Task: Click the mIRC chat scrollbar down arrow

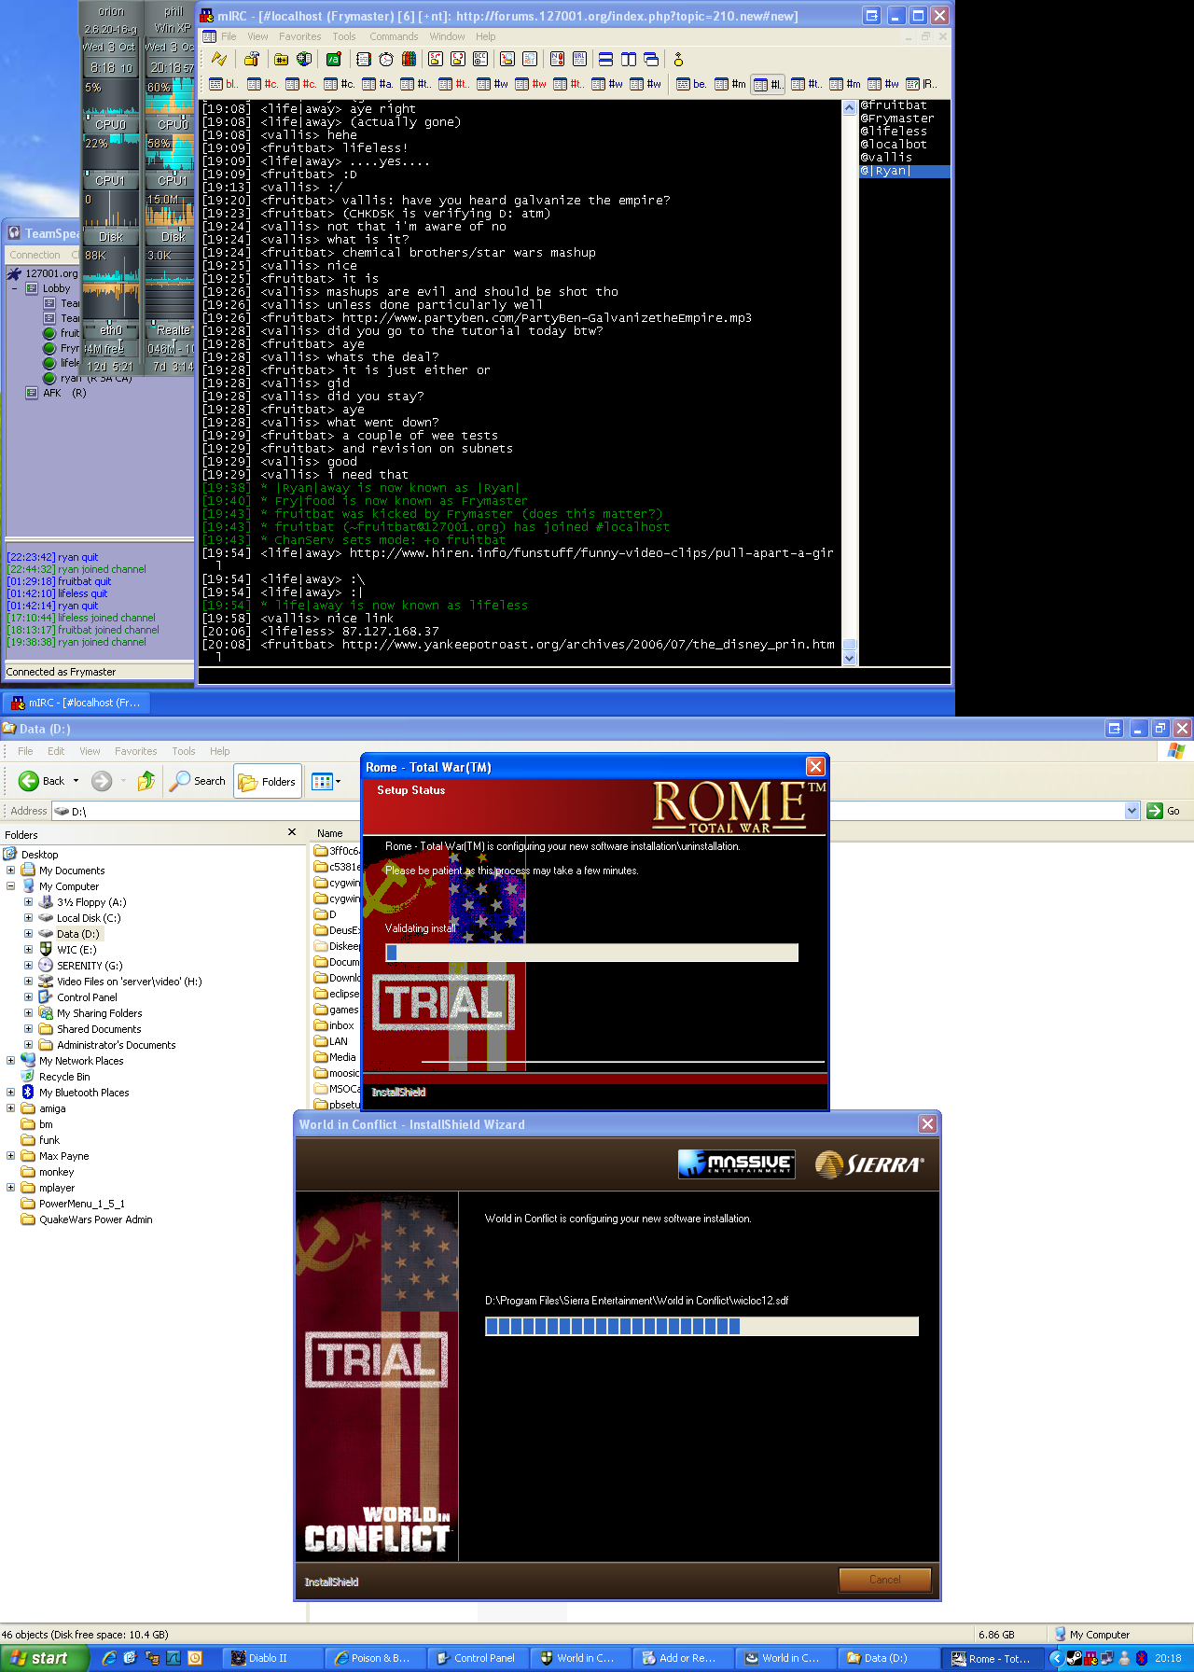Action: pos(849,658)
